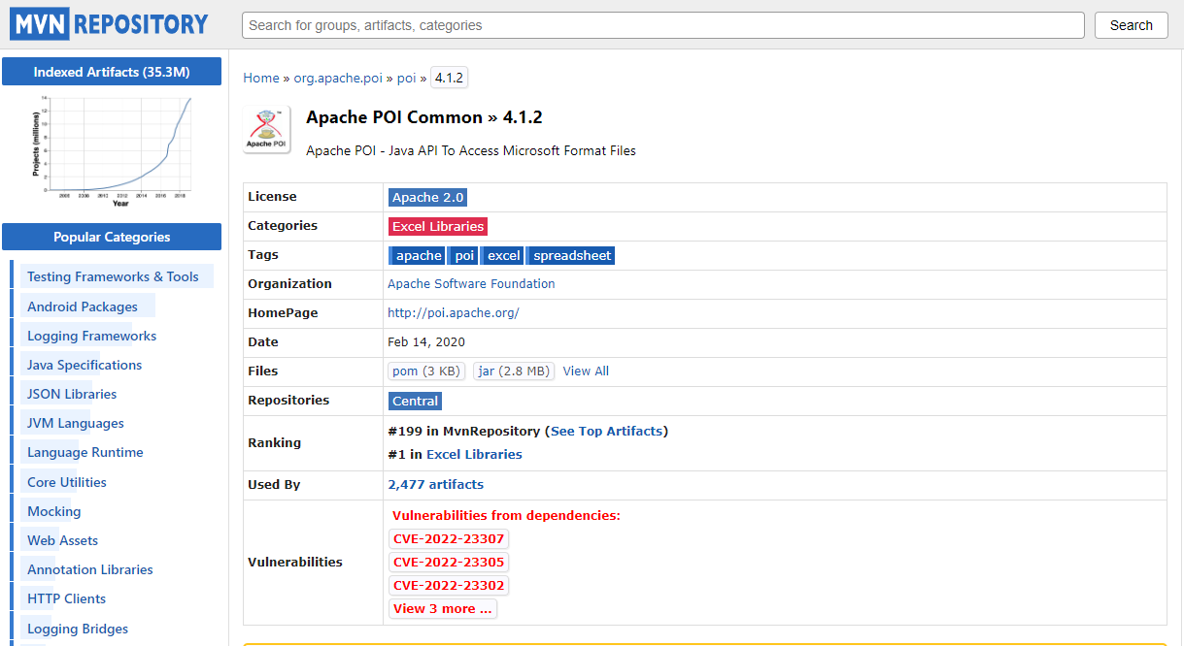The height and width of the screenshot is (646, 1184).
Task: Download the pom (3 KB) file
Action: coord(426,371)
